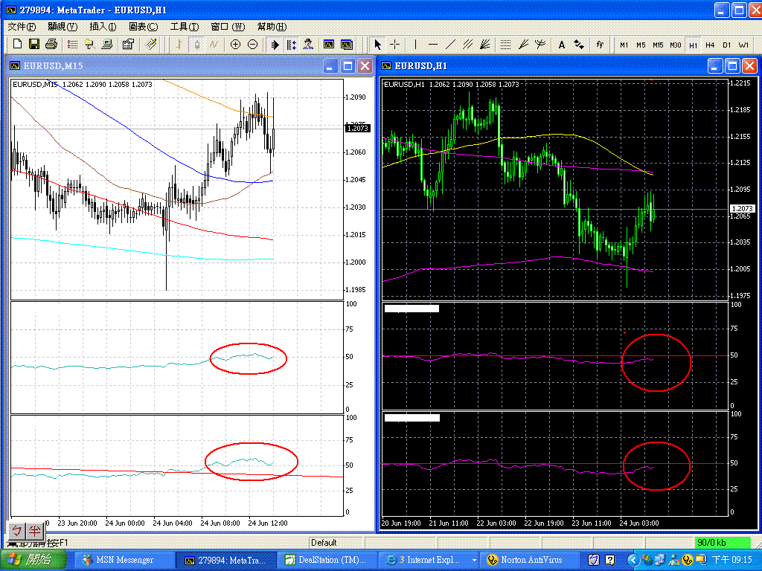Open the 工具(T) menu
The height and width of the screenshot is (571, 762).
pyautogui.click(x=185, y=27)
